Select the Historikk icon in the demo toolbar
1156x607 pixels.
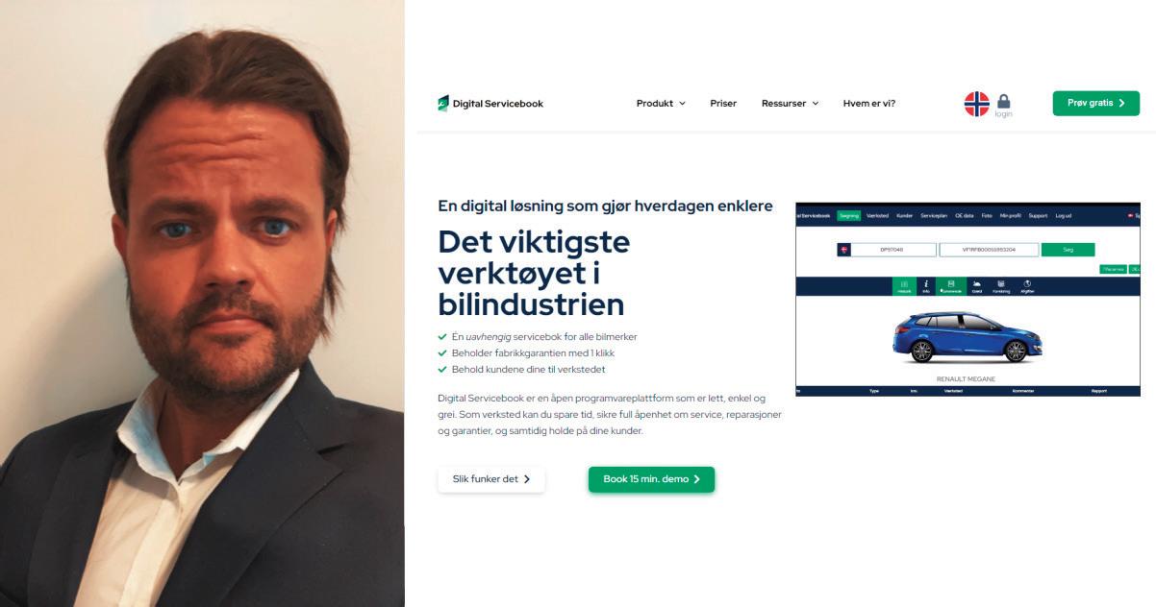click(x=904, y=286)
